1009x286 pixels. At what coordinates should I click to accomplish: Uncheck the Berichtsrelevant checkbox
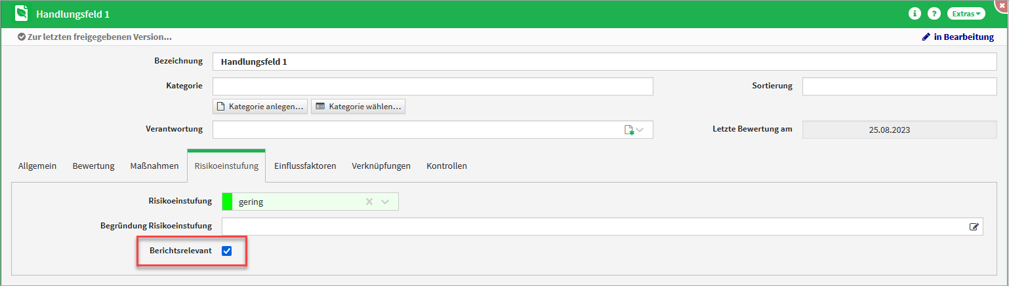click(227, 251)
